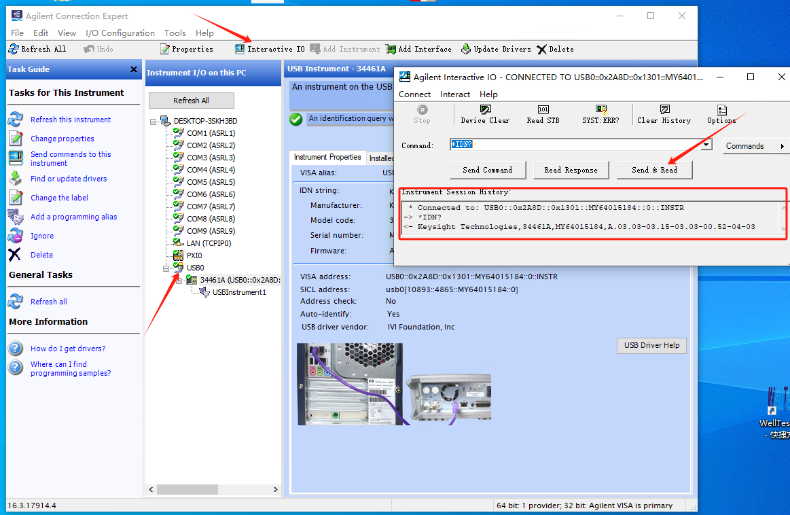Click the Ignore task icon
The height and width of the screenshot is (515, 790).
click(x=16, y=235)
